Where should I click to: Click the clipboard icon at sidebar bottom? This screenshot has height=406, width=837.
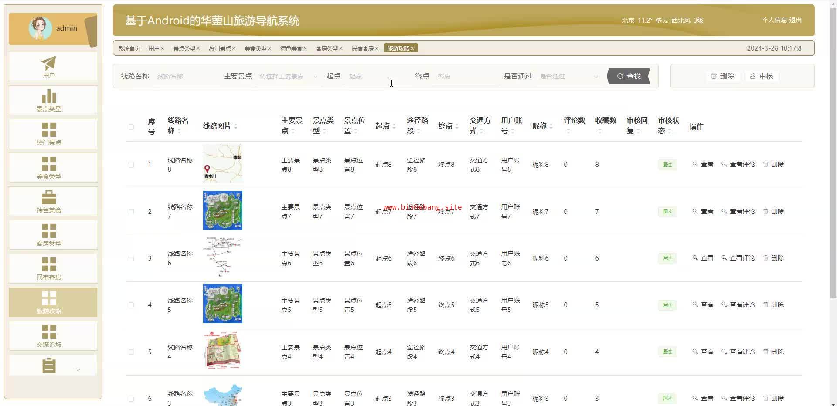point(48,365)
